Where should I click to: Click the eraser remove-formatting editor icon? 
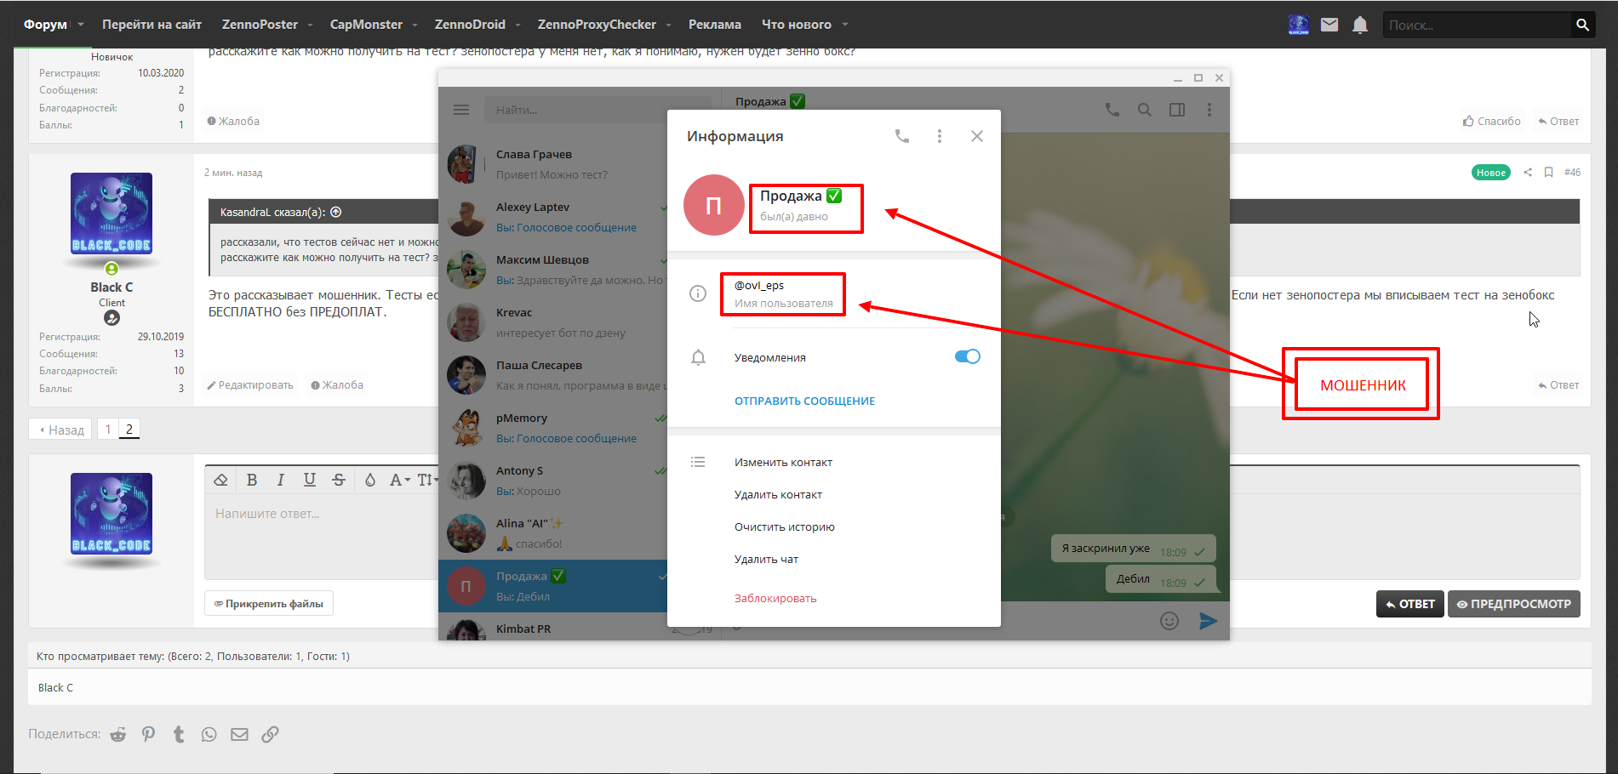[x=221, y=480]
